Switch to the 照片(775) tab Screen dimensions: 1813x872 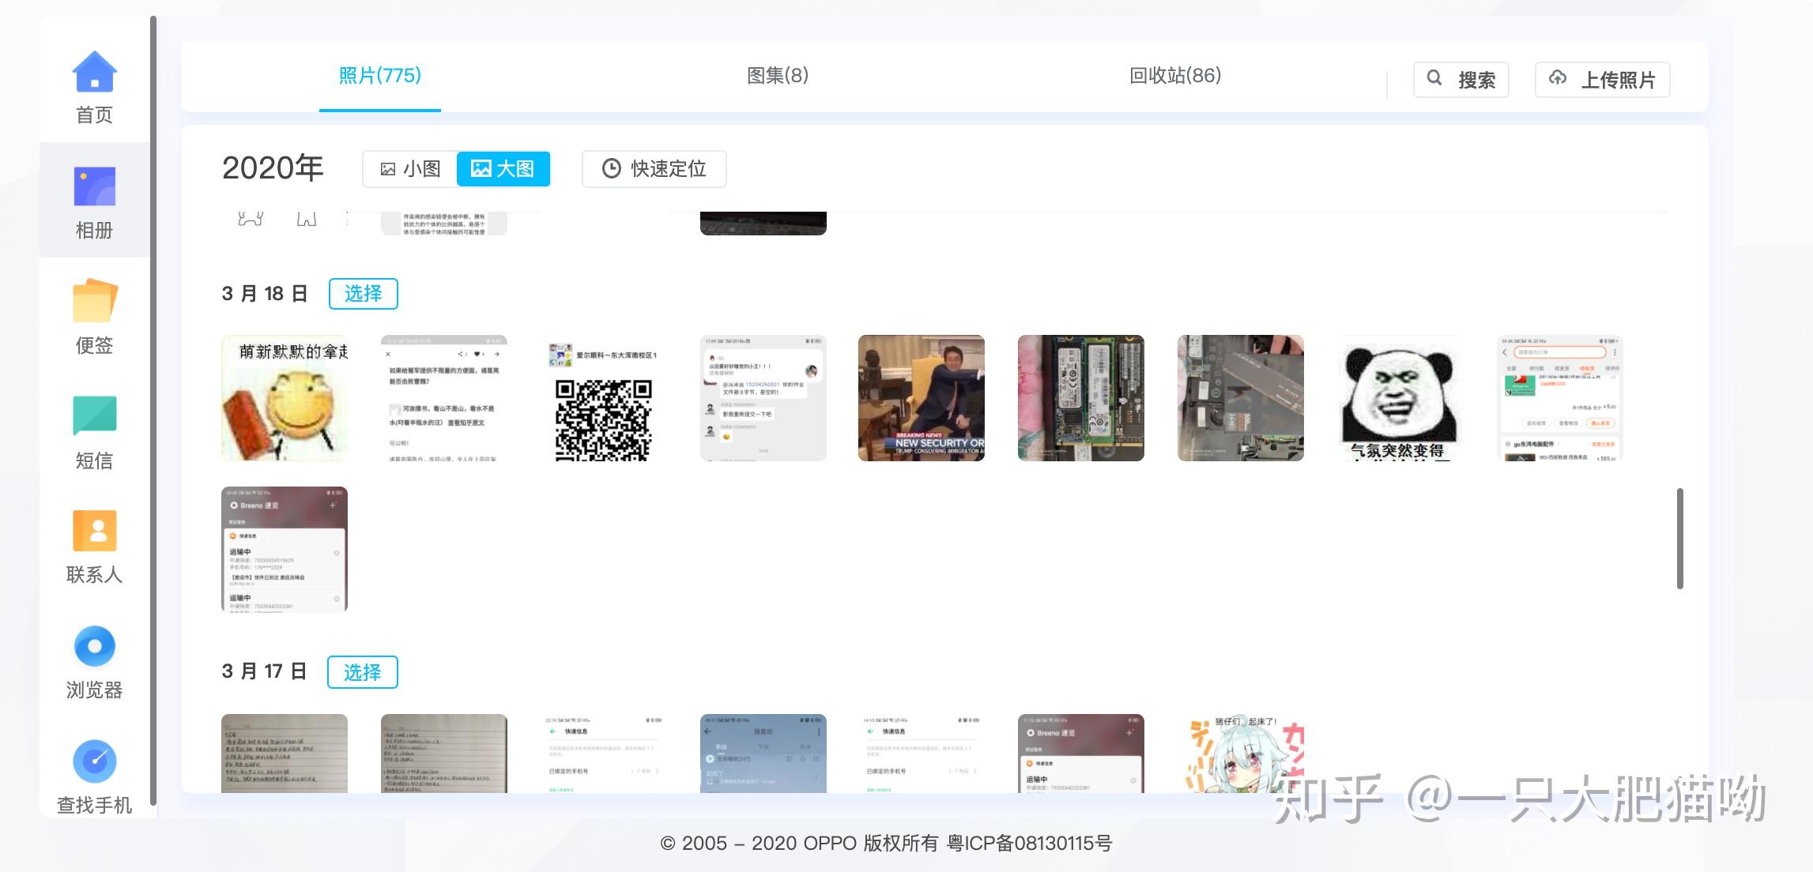(380, 76)
